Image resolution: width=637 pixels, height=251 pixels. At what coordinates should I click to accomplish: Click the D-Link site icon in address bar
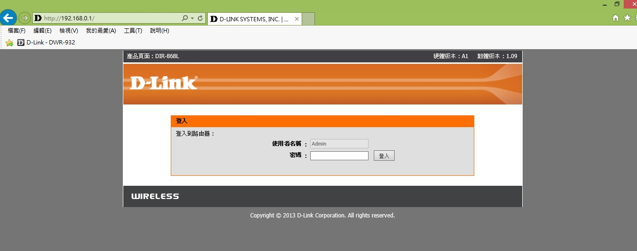point(38,18)
